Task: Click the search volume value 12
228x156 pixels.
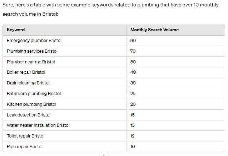Action: click(x=133, y=136)
